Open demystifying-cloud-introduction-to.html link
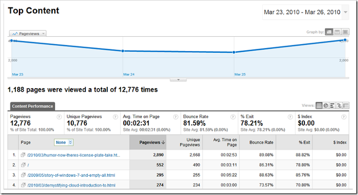This screenshot has height=195, width=358. tap(71, 185)
